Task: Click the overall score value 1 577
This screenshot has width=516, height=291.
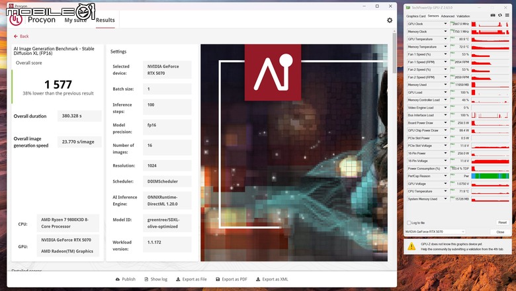Action: (x=58, y=85)
